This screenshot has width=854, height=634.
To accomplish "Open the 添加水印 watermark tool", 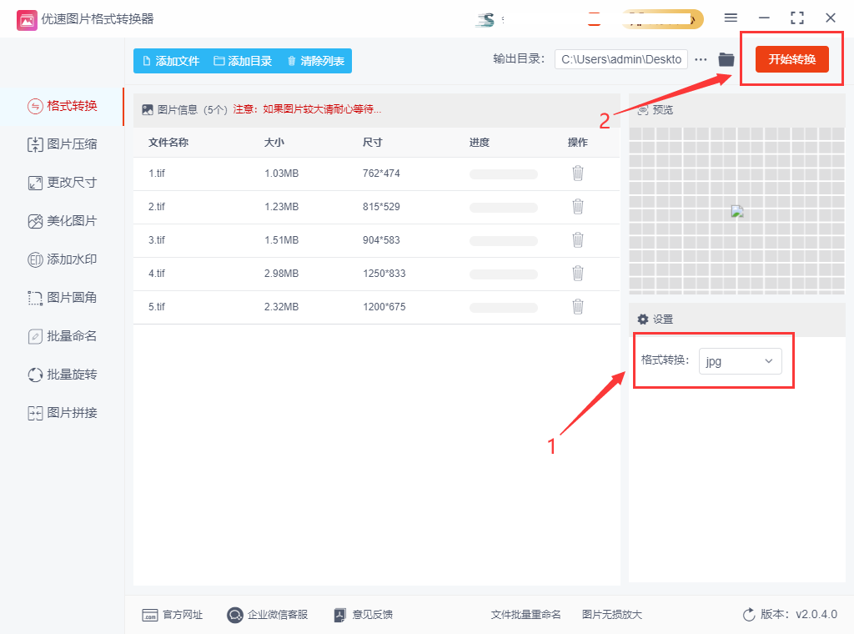I will 63,259.
